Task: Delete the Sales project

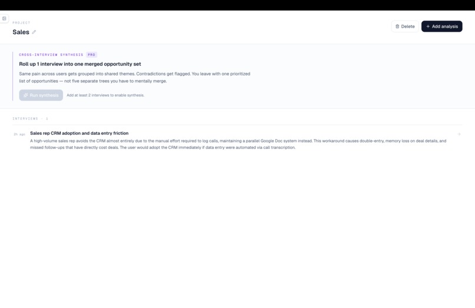Action: [405, 27]
